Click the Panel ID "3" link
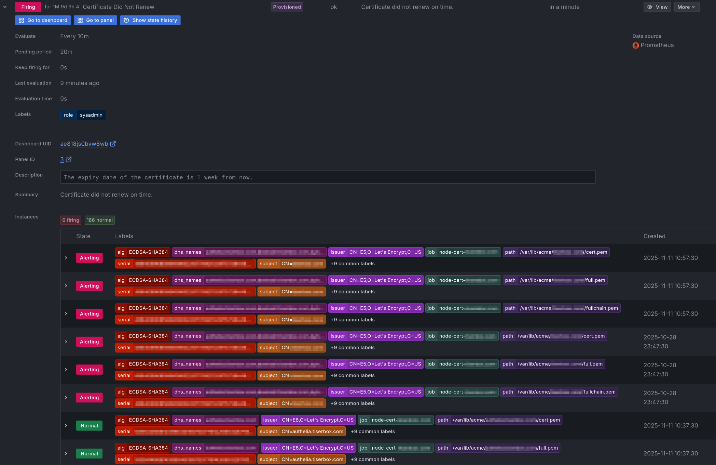This screenshot has width=716, height=465. [x=61, y=159]
